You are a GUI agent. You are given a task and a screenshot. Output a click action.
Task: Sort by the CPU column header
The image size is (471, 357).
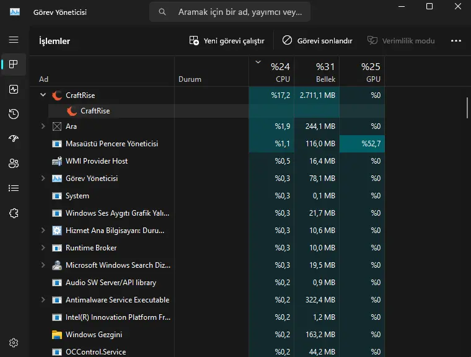point(271,72)
